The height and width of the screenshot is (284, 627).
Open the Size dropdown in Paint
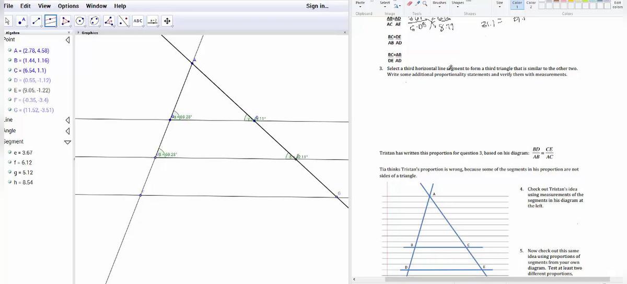[500, 7]
